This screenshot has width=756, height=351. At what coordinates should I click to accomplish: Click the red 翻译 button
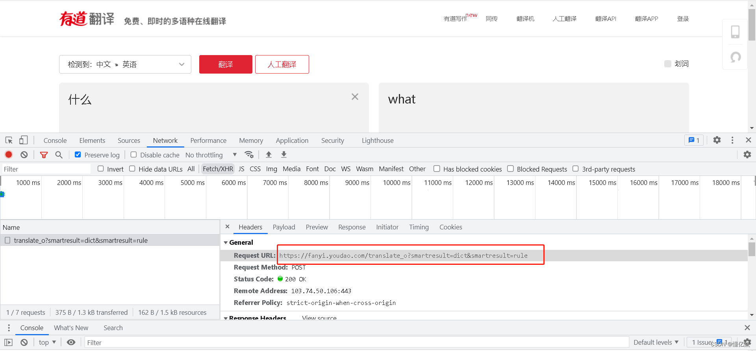pos(226,64)
